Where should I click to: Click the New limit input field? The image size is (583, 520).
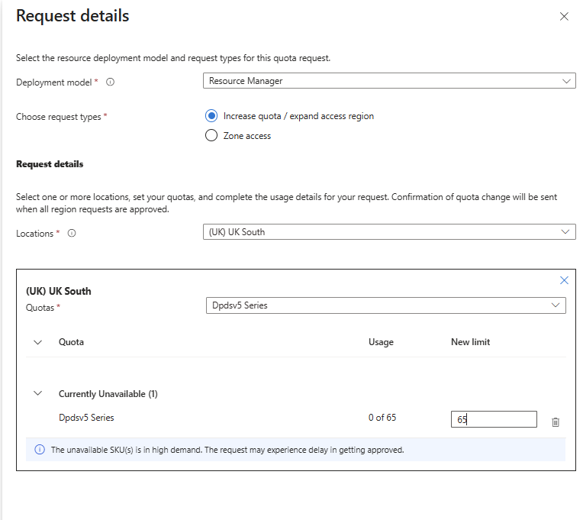[x=493, y=419]
